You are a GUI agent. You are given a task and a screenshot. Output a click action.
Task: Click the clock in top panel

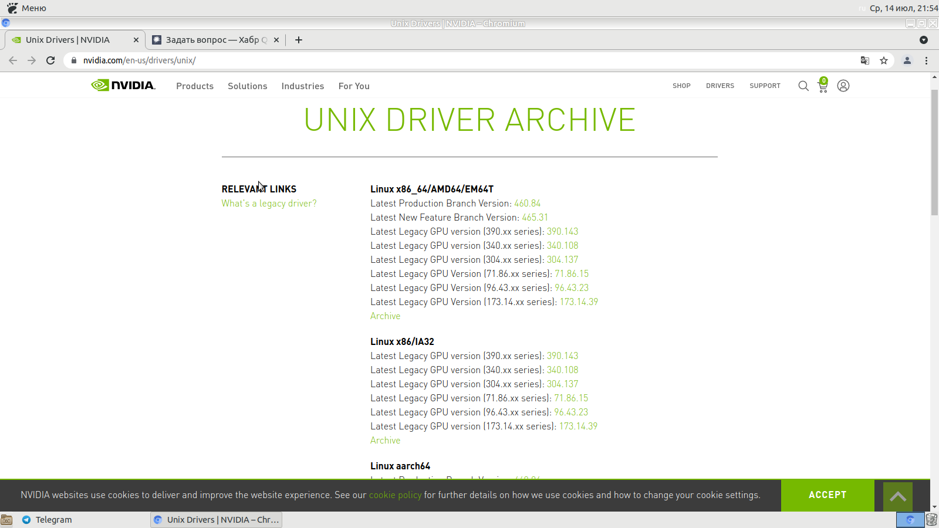tap(903, 8)
